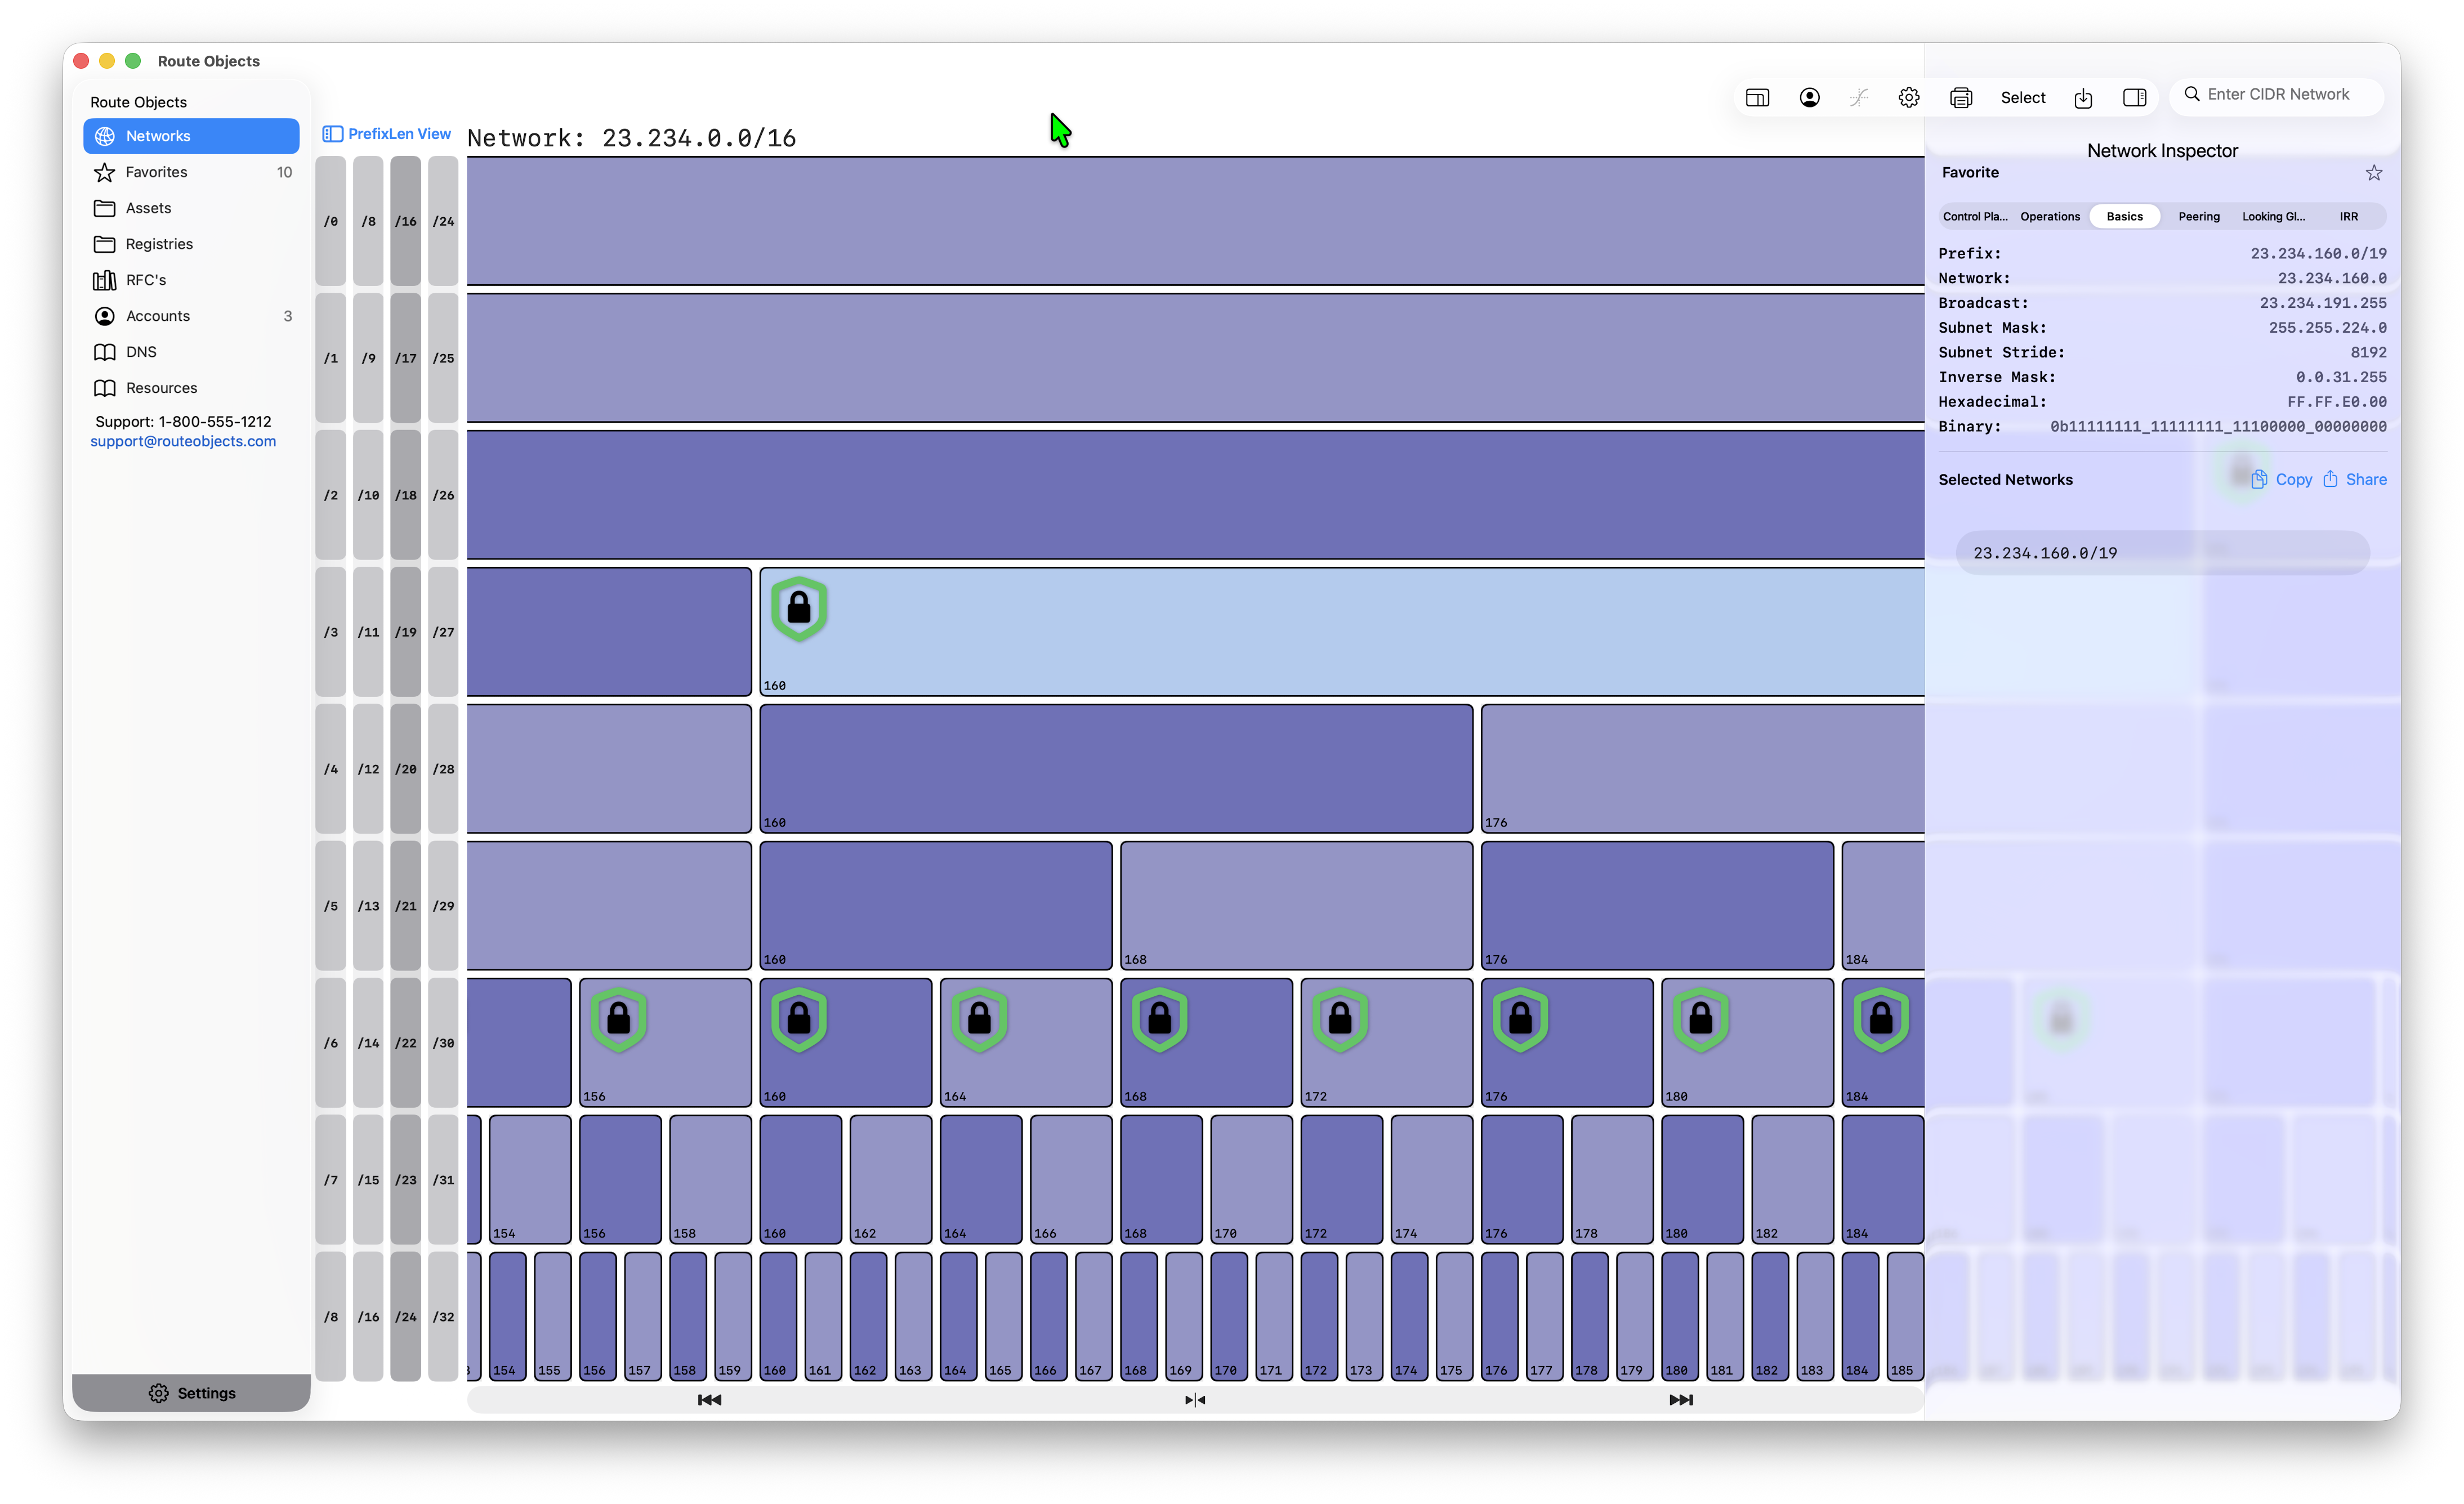Viewport: 2464px width, 1504px height.
Task: Select the /24 network block labeled 181
Action: click(1725, 1316)
